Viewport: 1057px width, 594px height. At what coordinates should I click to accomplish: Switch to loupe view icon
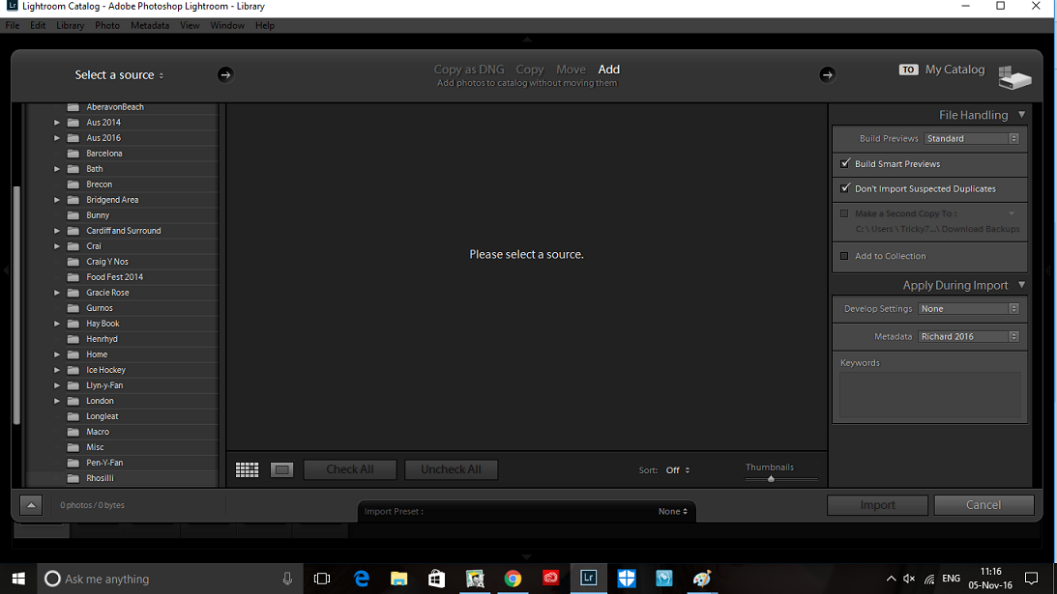281,469
